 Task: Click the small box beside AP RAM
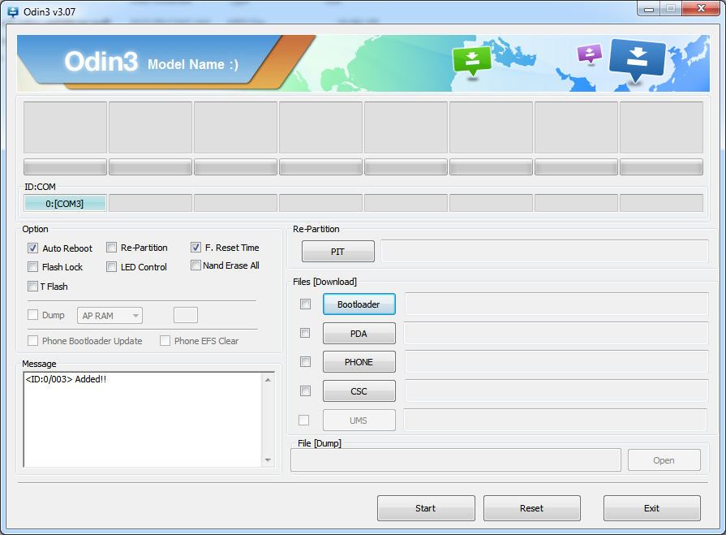click(x=186, y=315)
